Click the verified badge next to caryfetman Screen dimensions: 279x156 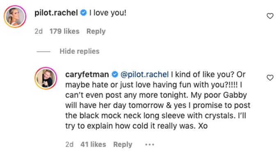point(115,74)
